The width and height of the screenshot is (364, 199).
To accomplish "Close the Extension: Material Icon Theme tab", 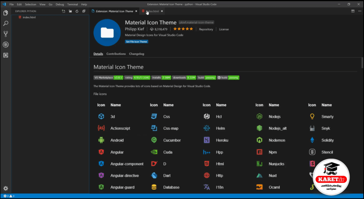I will pos(136,11).
